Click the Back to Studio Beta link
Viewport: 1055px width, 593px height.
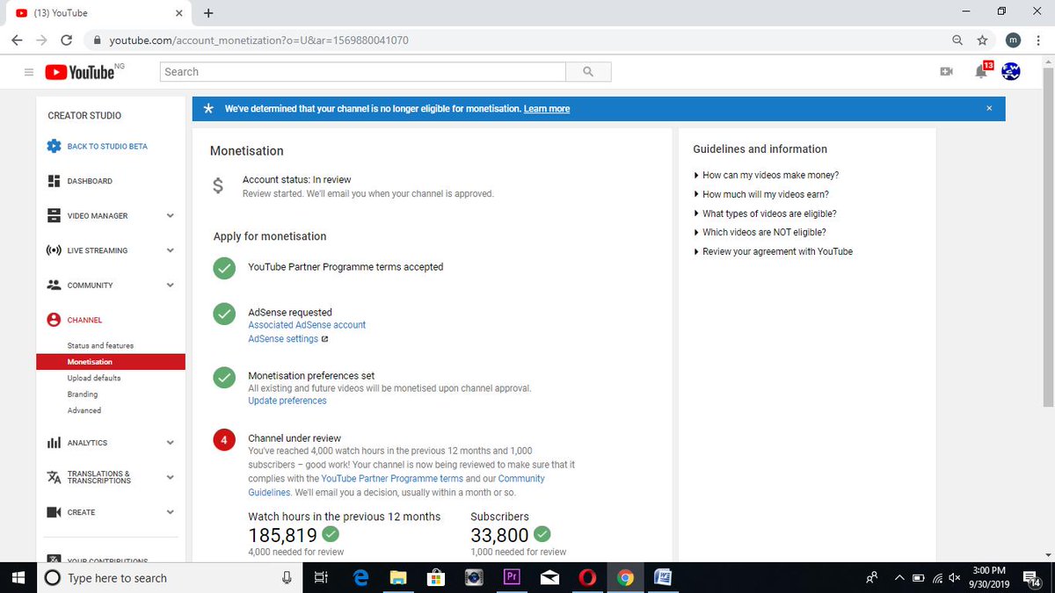[x=107, y=147]
